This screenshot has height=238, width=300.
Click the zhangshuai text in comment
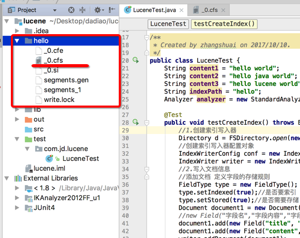218,45
